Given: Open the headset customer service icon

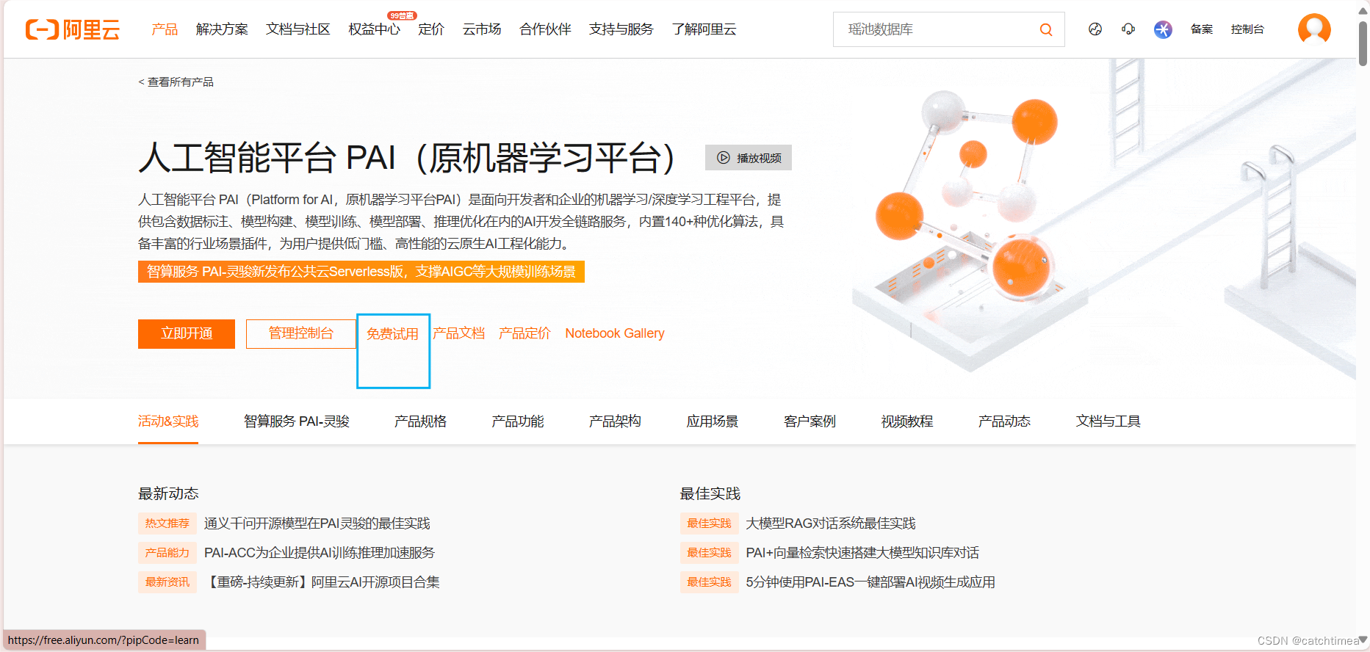Looking at the screenshot, I should tap(1128, 29).
